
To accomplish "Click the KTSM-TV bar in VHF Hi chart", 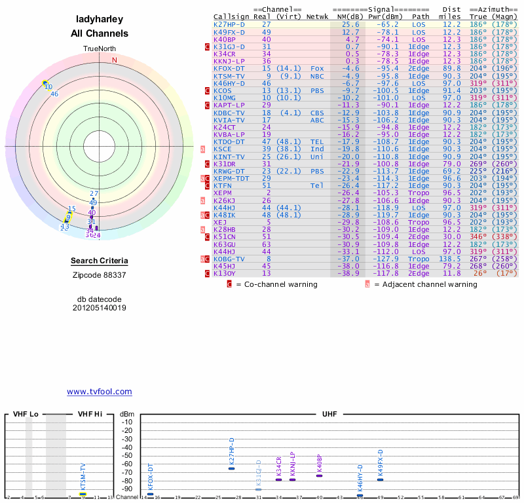I will coord(83,494).
